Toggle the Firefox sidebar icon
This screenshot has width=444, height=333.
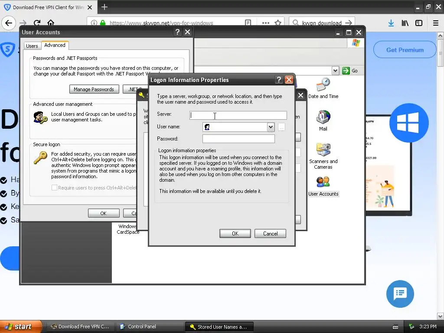[x=419, y=23]
